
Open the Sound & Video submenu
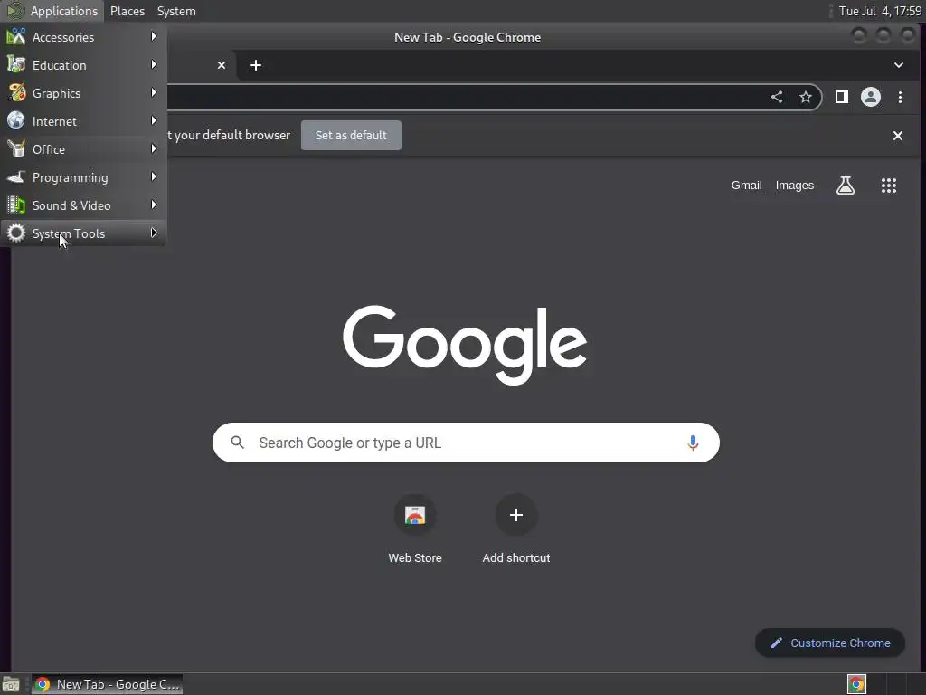83,205
